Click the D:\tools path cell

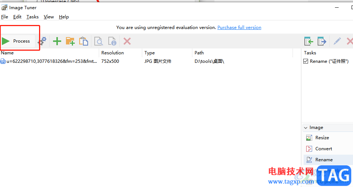tap(209, 61)
